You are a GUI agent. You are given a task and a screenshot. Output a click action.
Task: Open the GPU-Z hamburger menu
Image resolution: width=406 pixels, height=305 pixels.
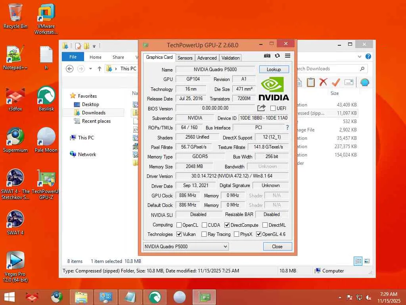[x=287, y=56]
